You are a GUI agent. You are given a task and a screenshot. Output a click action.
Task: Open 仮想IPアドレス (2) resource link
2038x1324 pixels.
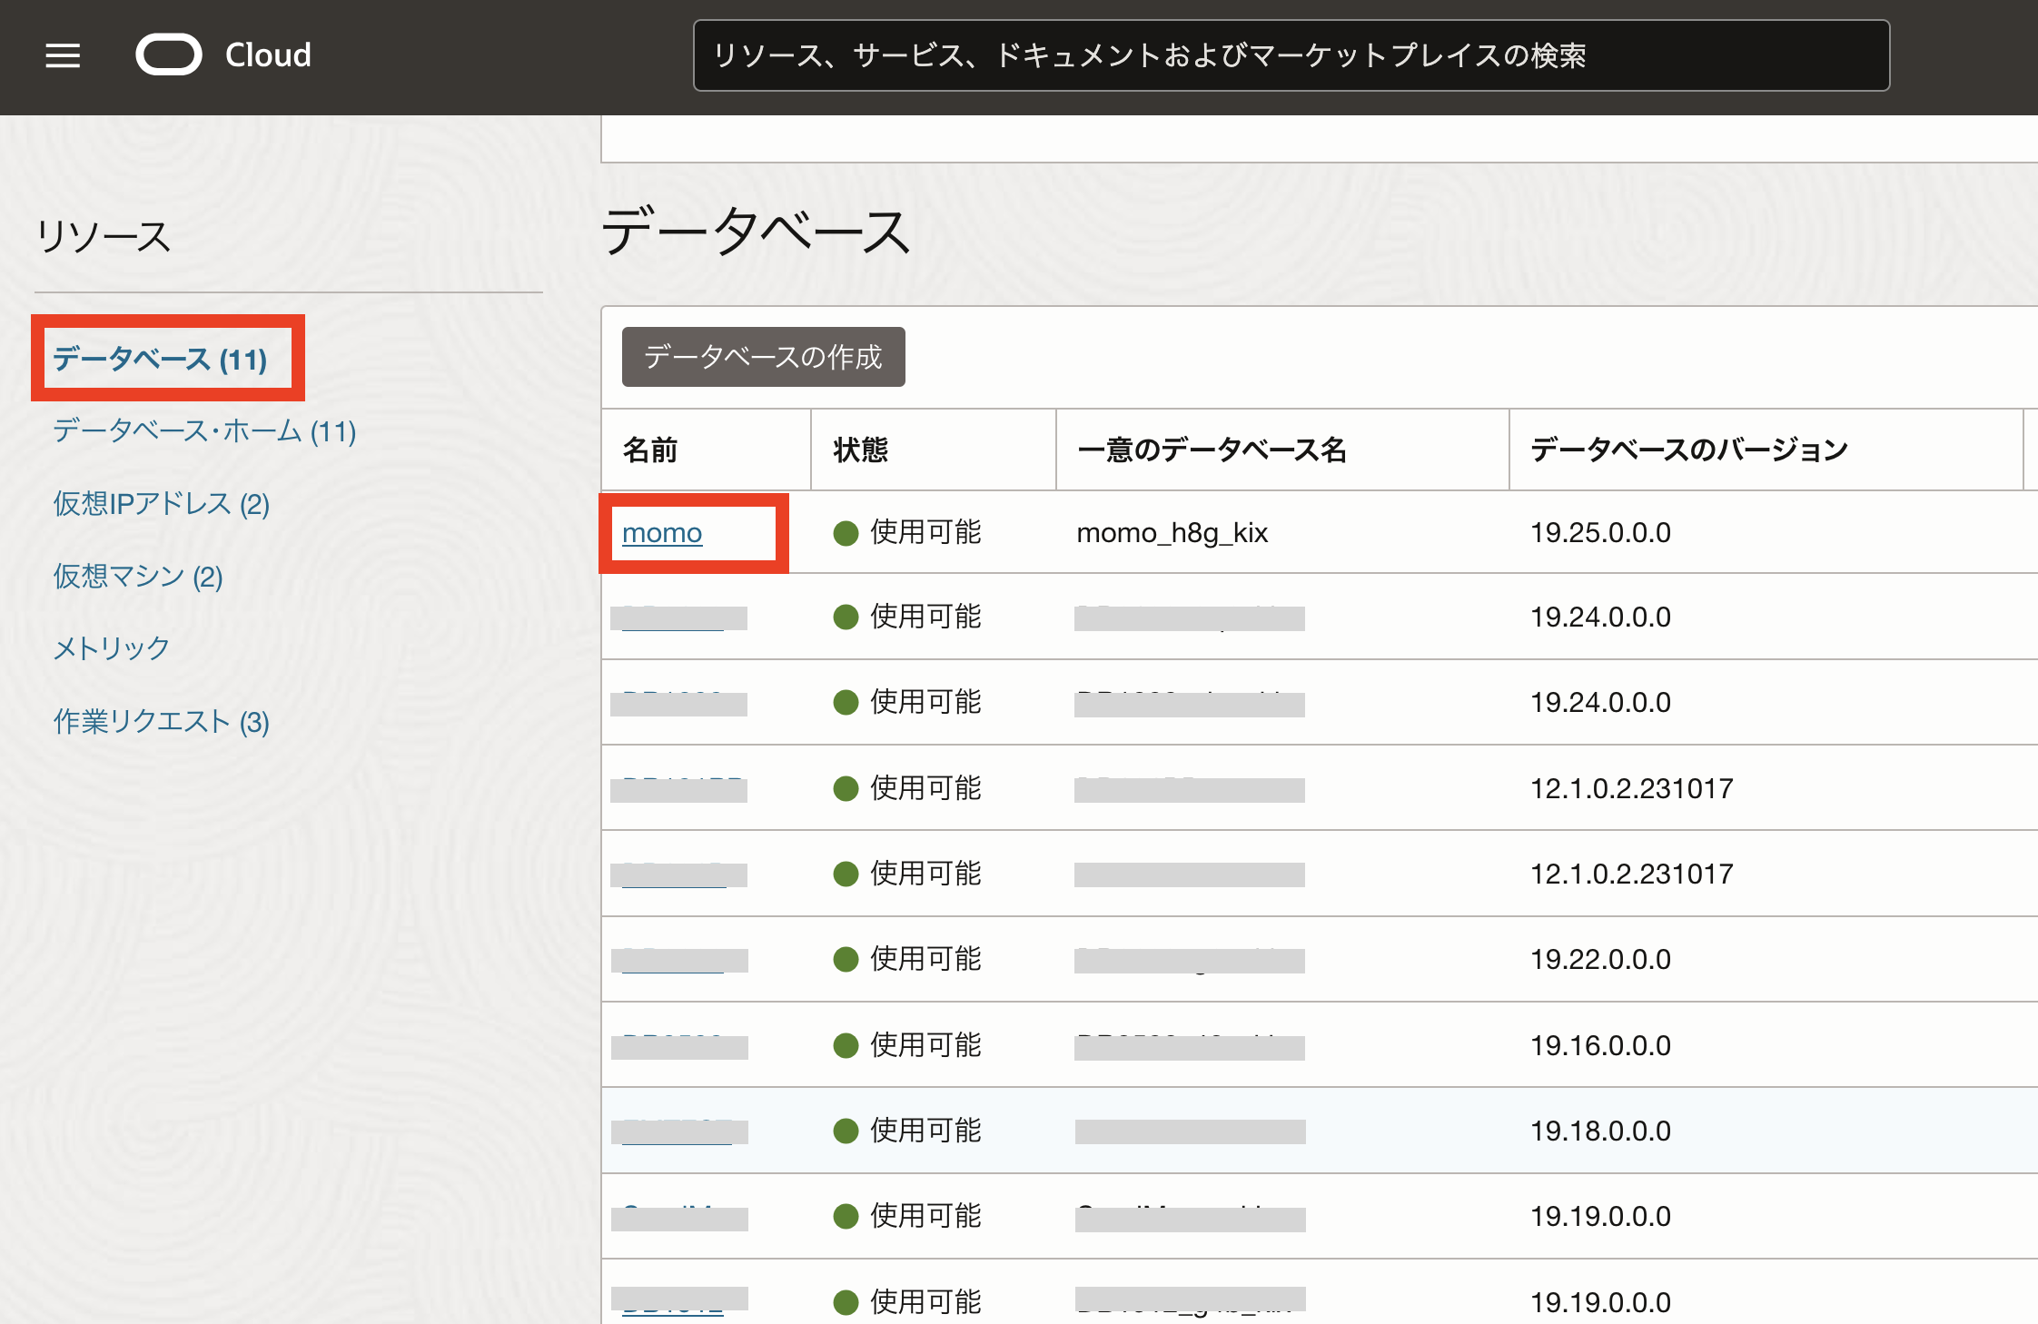161,503
